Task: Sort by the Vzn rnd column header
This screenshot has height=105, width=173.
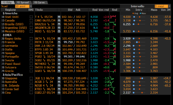Action: click(104, 10)
